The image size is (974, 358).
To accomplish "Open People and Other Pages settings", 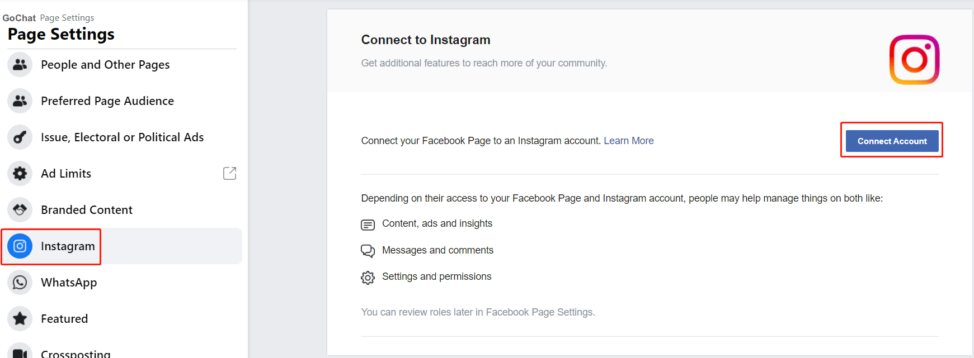I will pyautogui.click(x=105, y=65).
